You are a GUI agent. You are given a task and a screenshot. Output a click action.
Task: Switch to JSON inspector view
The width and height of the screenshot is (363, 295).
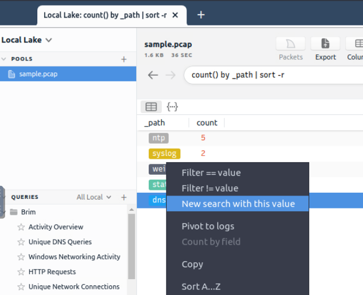pos(172,106)
